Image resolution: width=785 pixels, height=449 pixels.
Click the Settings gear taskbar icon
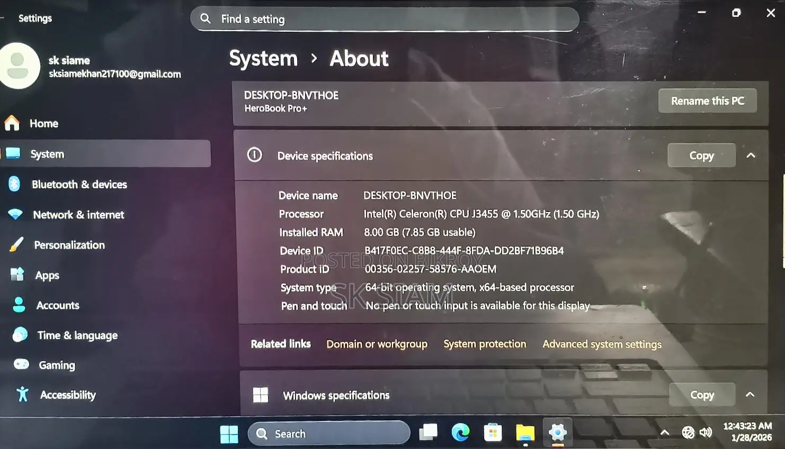[x=557, y=433]
